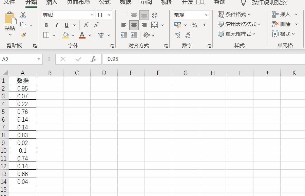Apply comma style
Screen dimensions: 305x196
204,25
